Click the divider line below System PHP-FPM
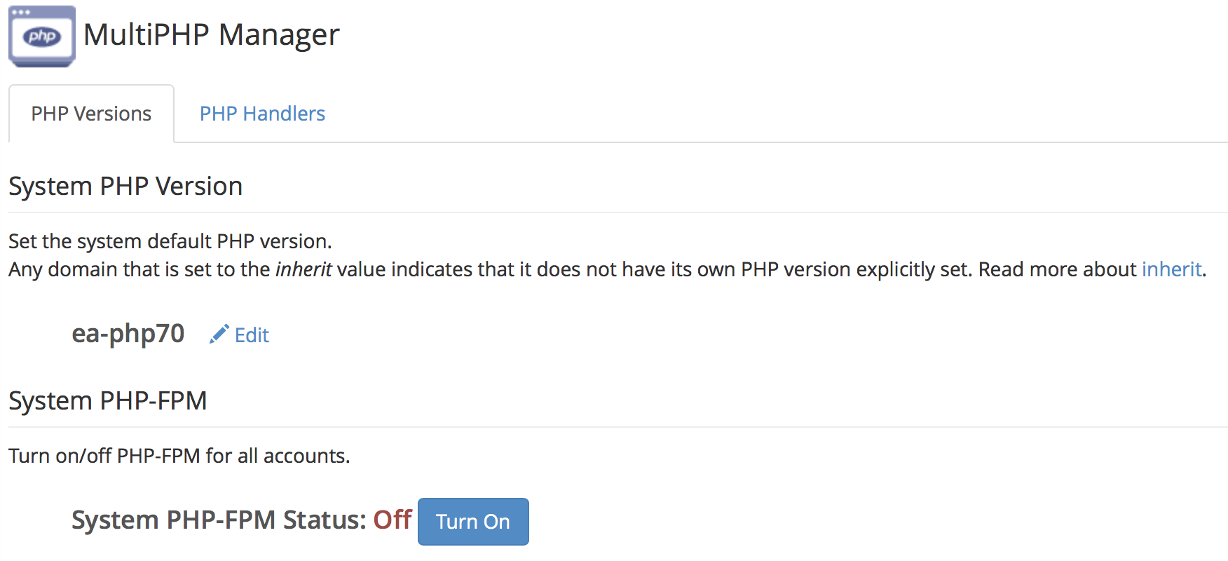The image size is (1228, 561). [617, 427]
